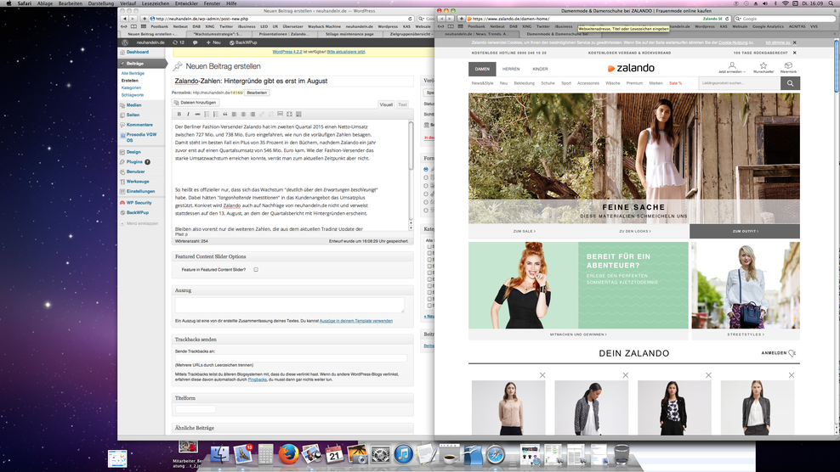The image size is (840, 472).
Task: Open the Verlauf menu in menu bar
Action: [128, 3]
